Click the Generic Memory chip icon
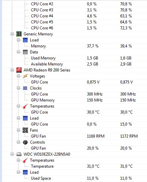 pos(19,34)
